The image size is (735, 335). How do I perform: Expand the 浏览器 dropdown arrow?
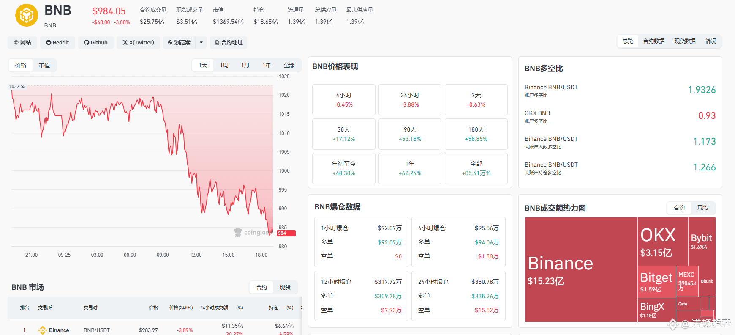tap(201, 43)
